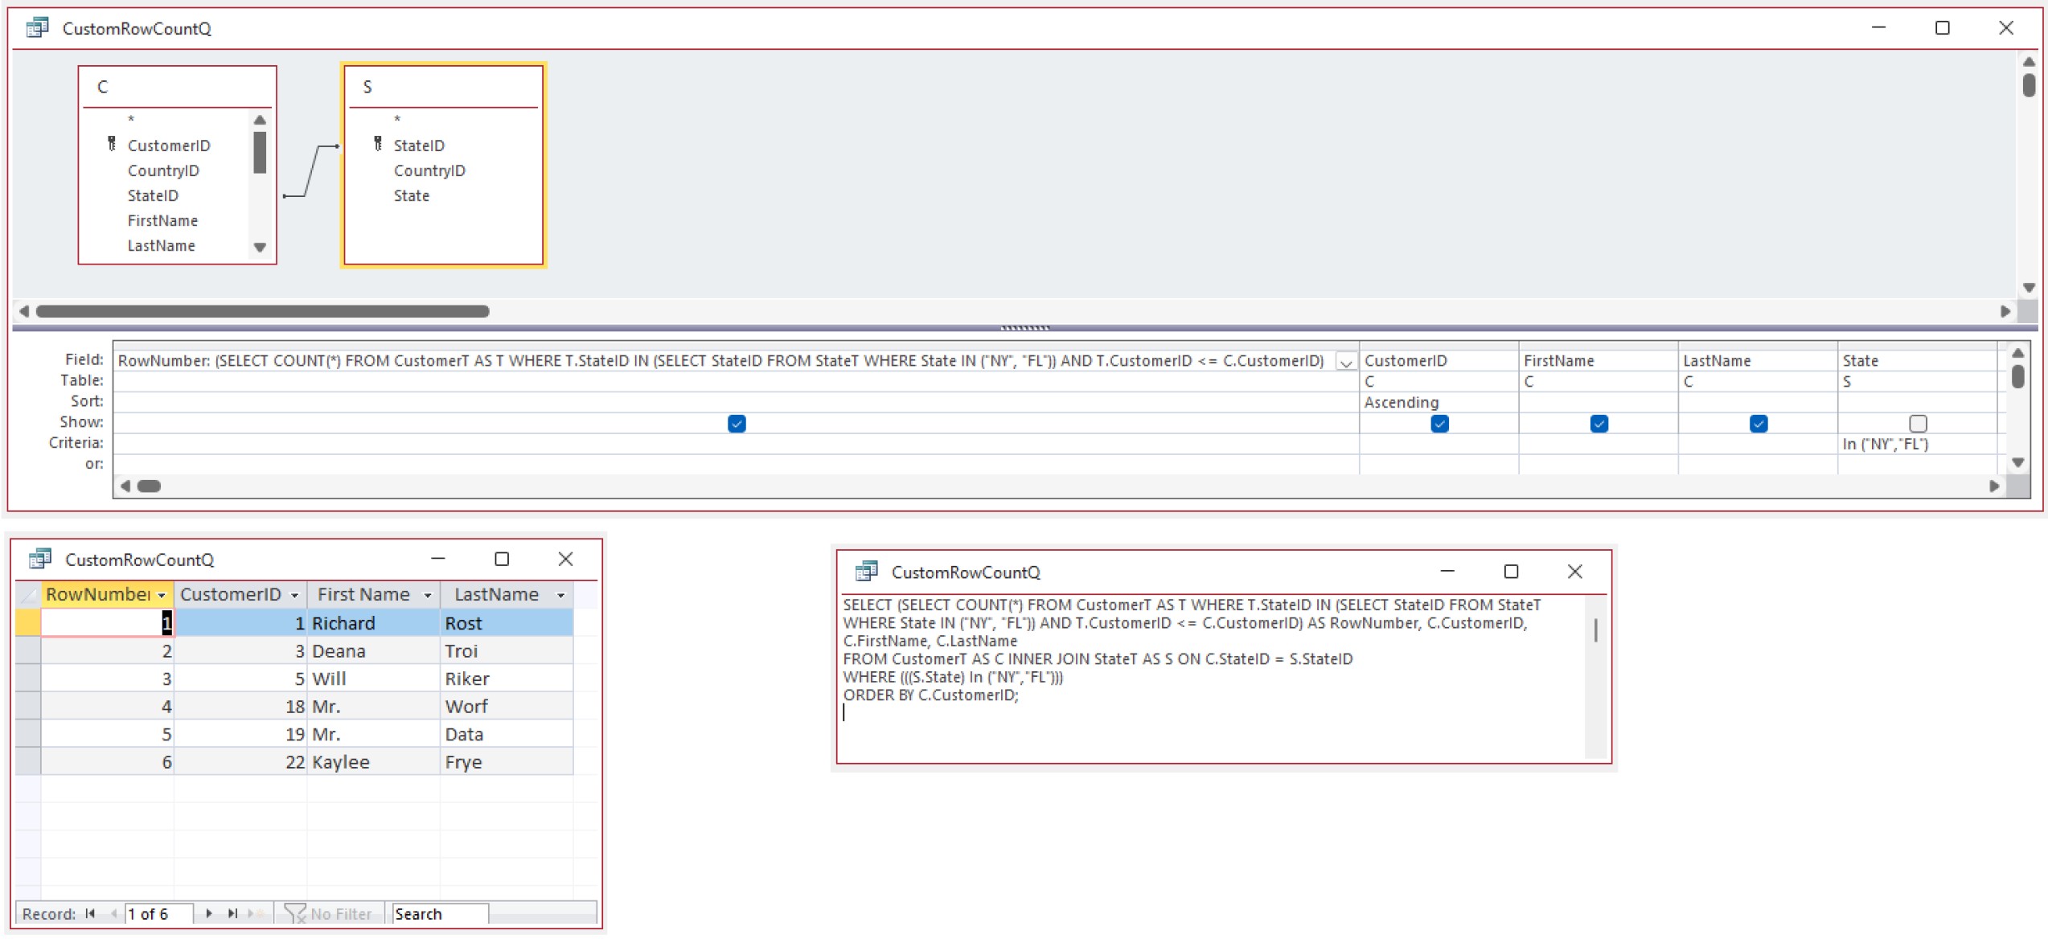This screenshot has height=939, width=2048.
Task: Go to the last record
Action: [232, 914]
